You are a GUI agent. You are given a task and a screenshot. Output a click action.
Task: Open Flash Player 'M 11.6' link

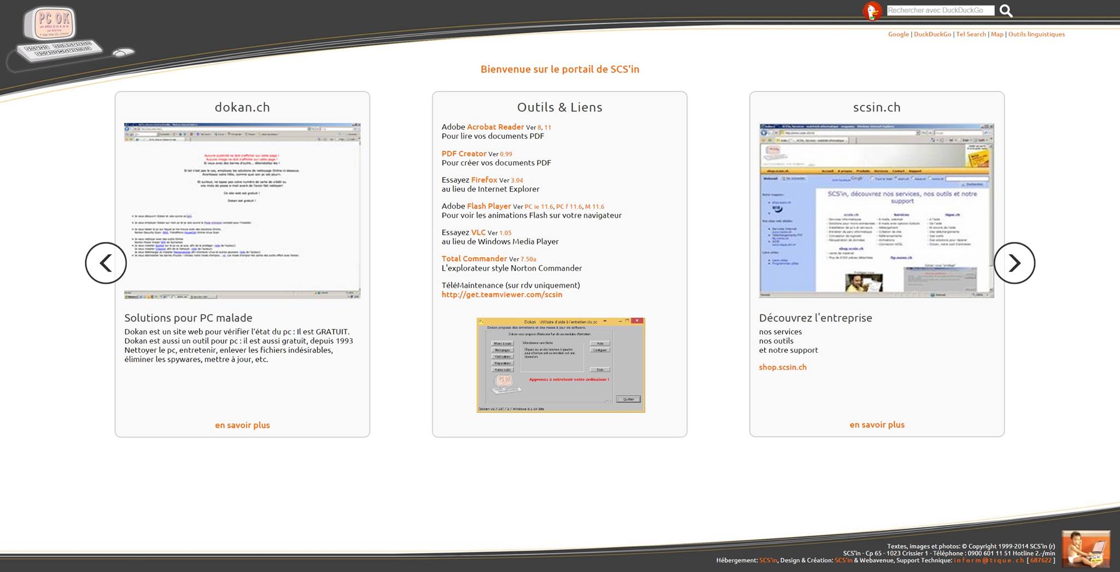594,207
